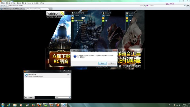Open the Windows Start menu orb
This screenshot has height=107, width=190.
(x=2, y=105)
